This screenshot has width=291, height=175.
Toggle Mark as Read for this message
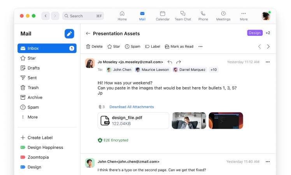click(x=179, y=47)
